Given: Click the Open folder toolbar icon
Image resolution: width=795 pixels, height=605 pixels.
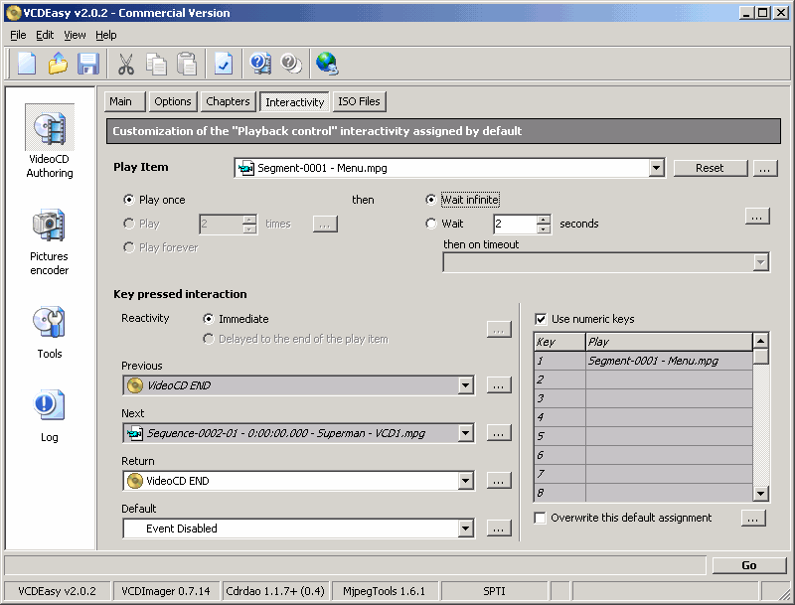Looking at the screenshot, I should pyautogui.click(x=58, y=65).
